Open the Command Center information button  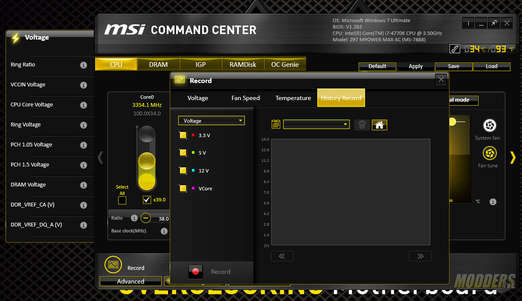point(468,23)
